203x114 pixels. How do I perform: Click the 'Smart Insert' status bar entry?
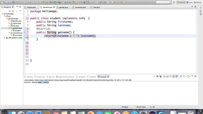tap(141, 107)
